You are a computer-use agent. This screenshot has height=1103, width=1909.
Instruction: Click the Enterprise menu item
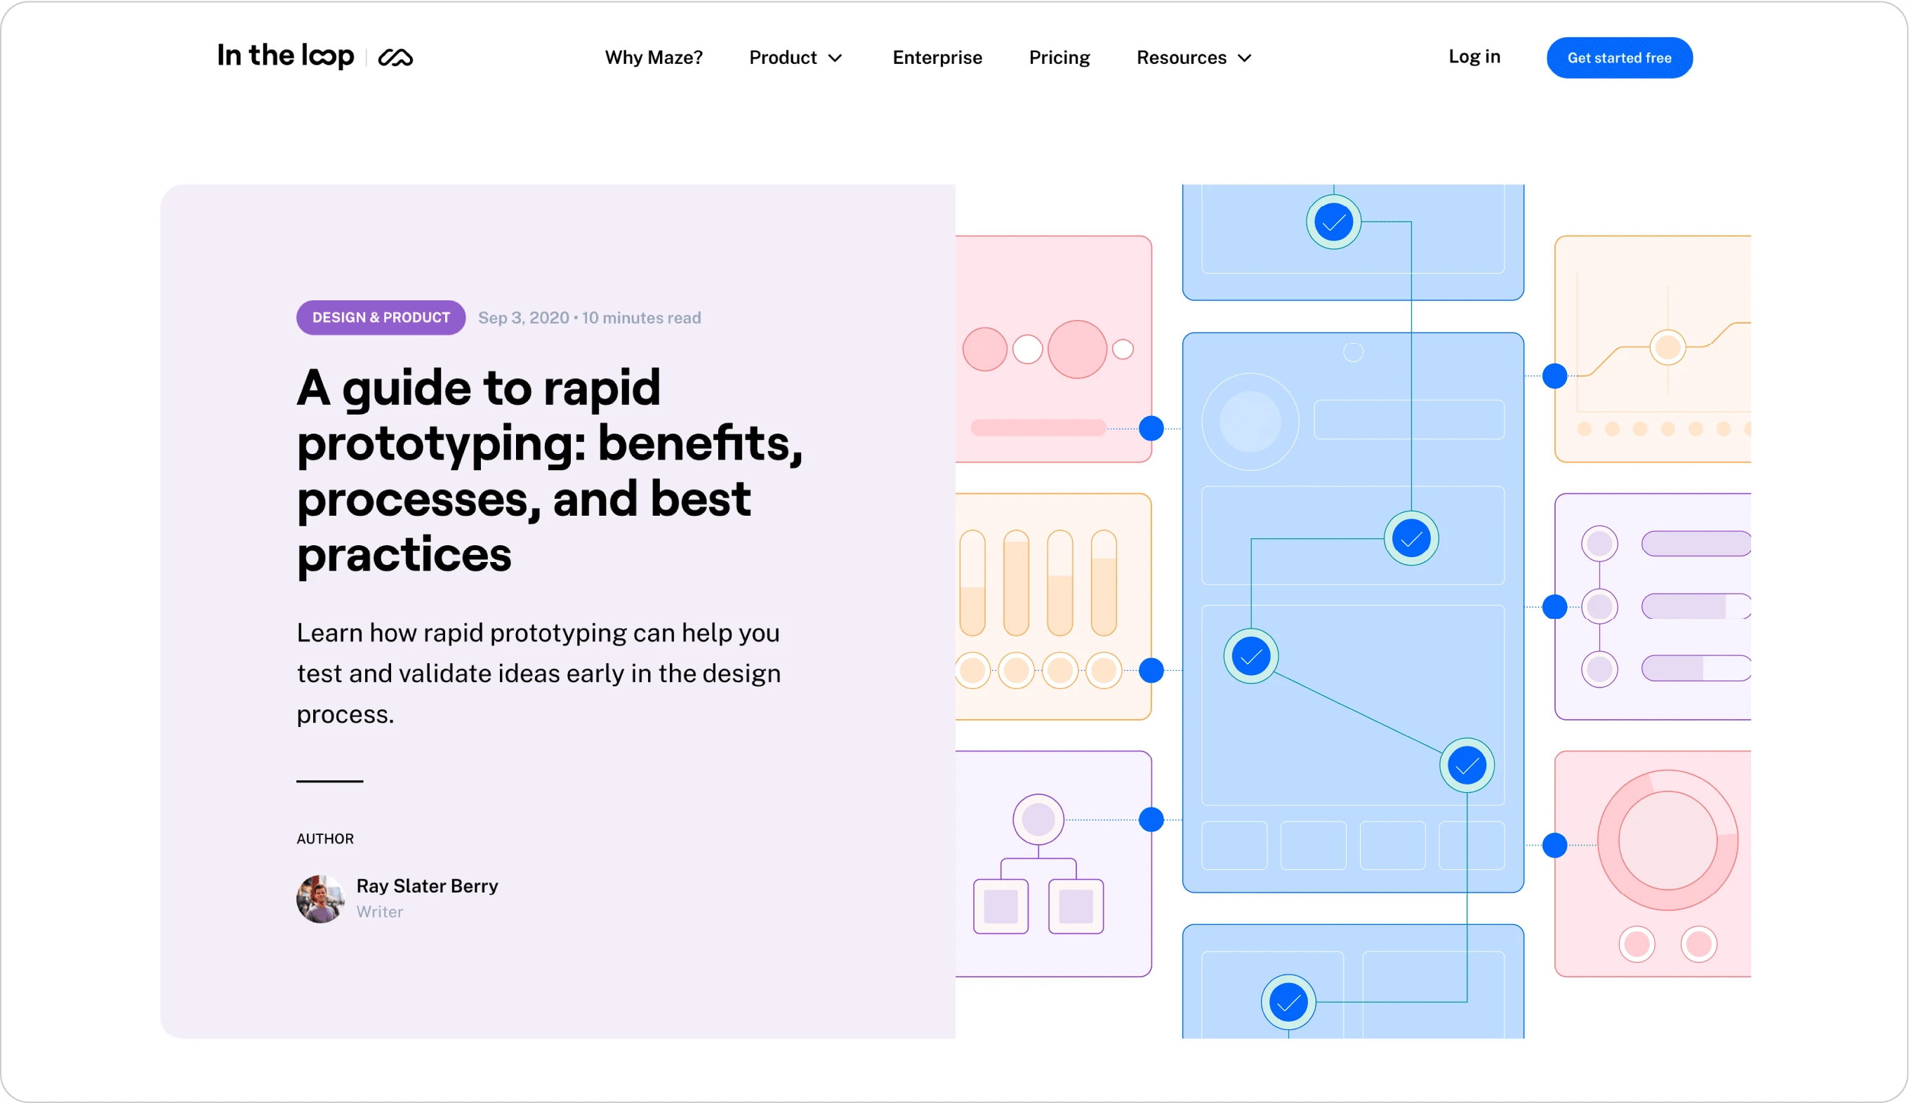click(938, 56)
